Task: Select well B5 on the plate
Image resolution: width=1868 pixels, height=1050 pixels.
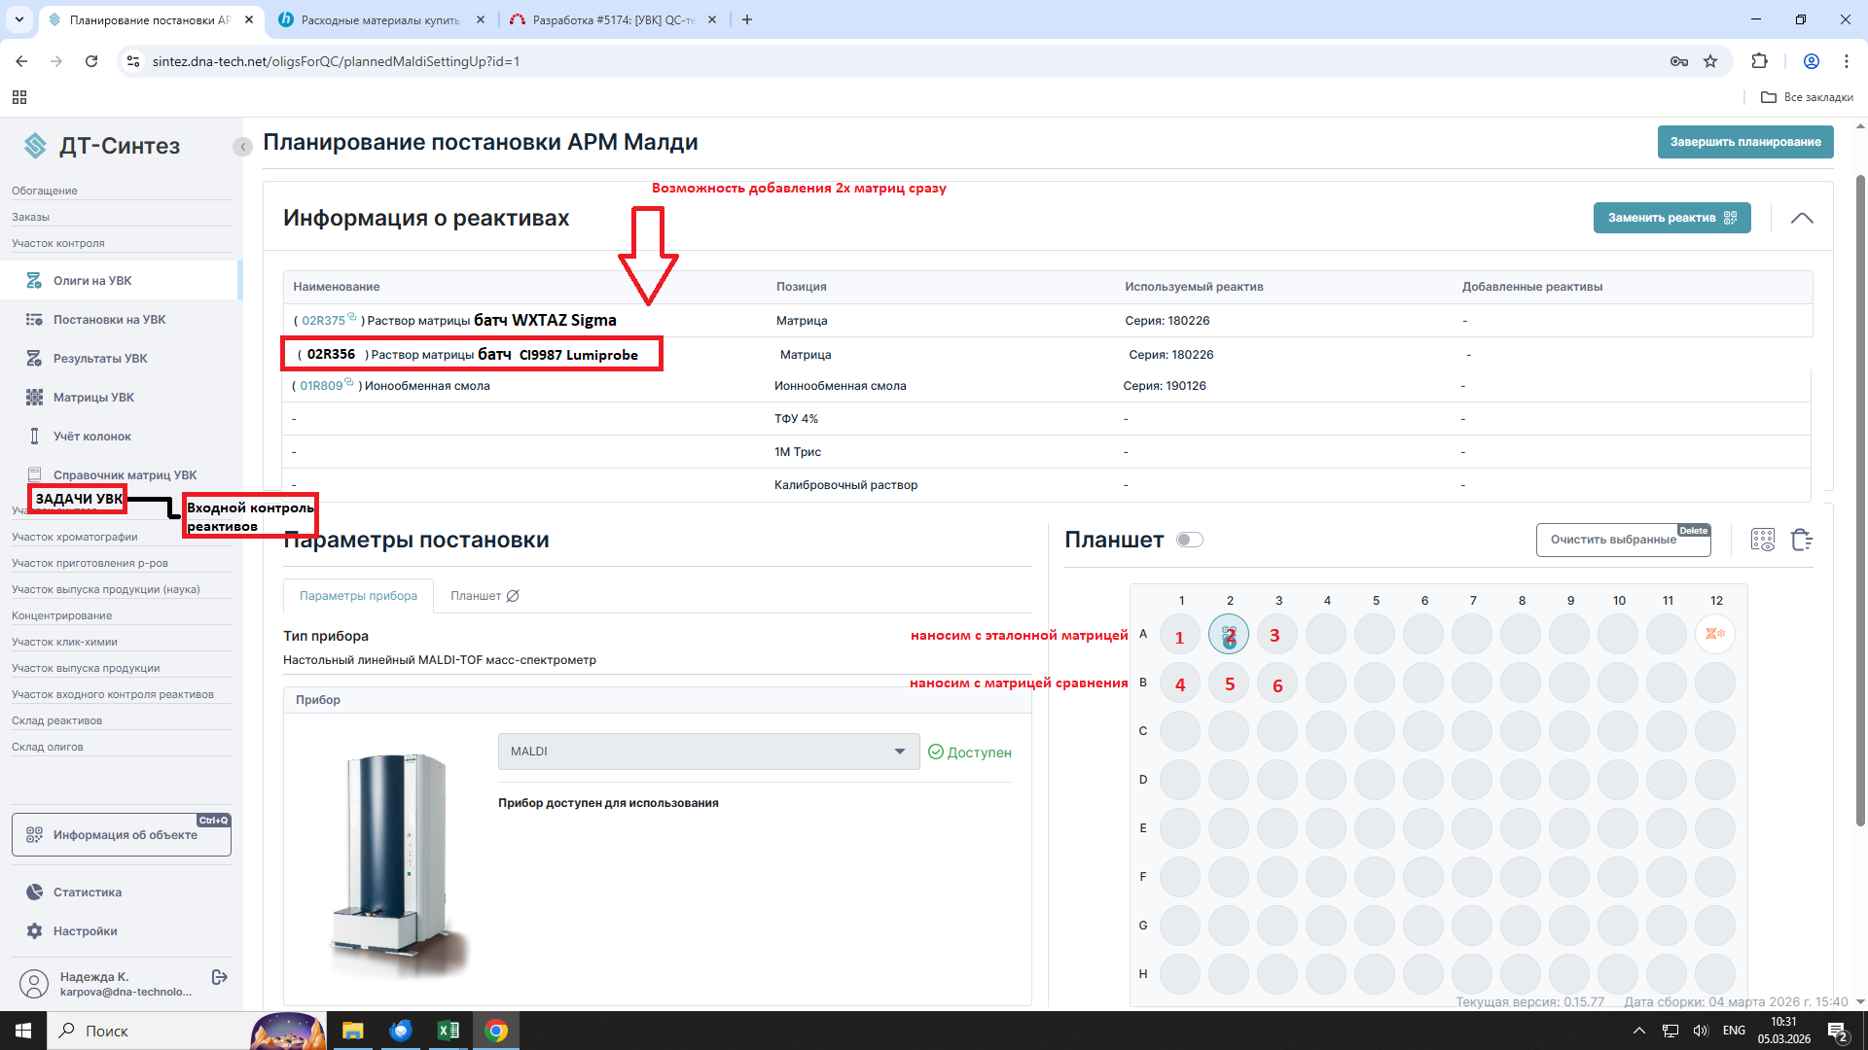Action: tap(1229, 683)
